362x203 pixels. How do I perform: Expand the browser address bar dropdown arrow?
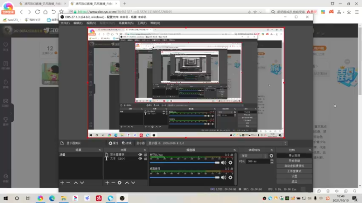point(261,12)
